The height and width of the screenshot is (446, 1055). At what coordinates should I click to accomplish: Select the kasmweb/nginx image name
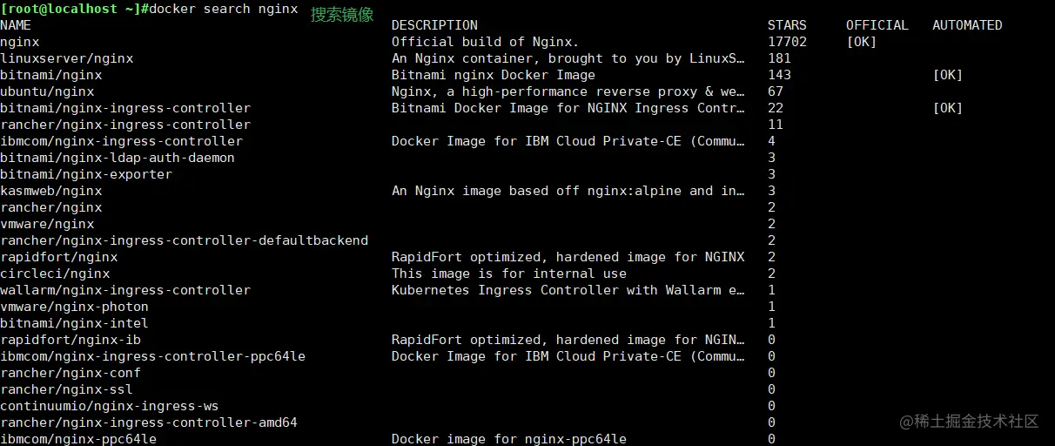click(x=51, y=191)
